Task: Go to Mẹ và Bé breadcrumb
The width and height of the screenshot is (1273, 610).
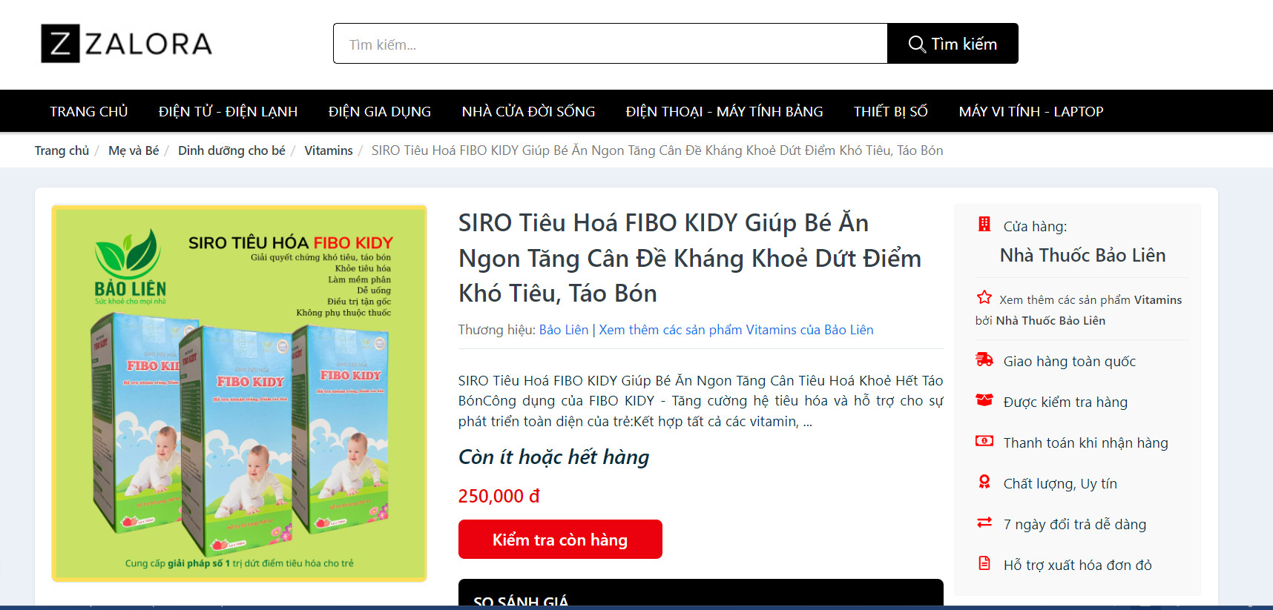Action: [134, 150]
